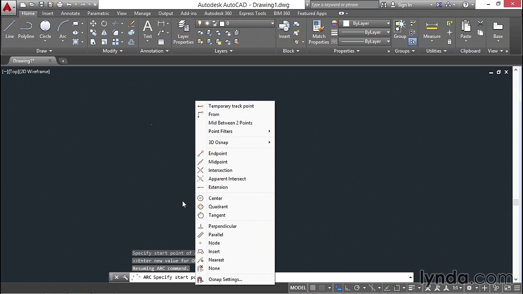Image resolution: width=523 pixels, height=294 pixels.
Task: Pick Tangent from the snap overrides menu
Action: coord(235,215)
